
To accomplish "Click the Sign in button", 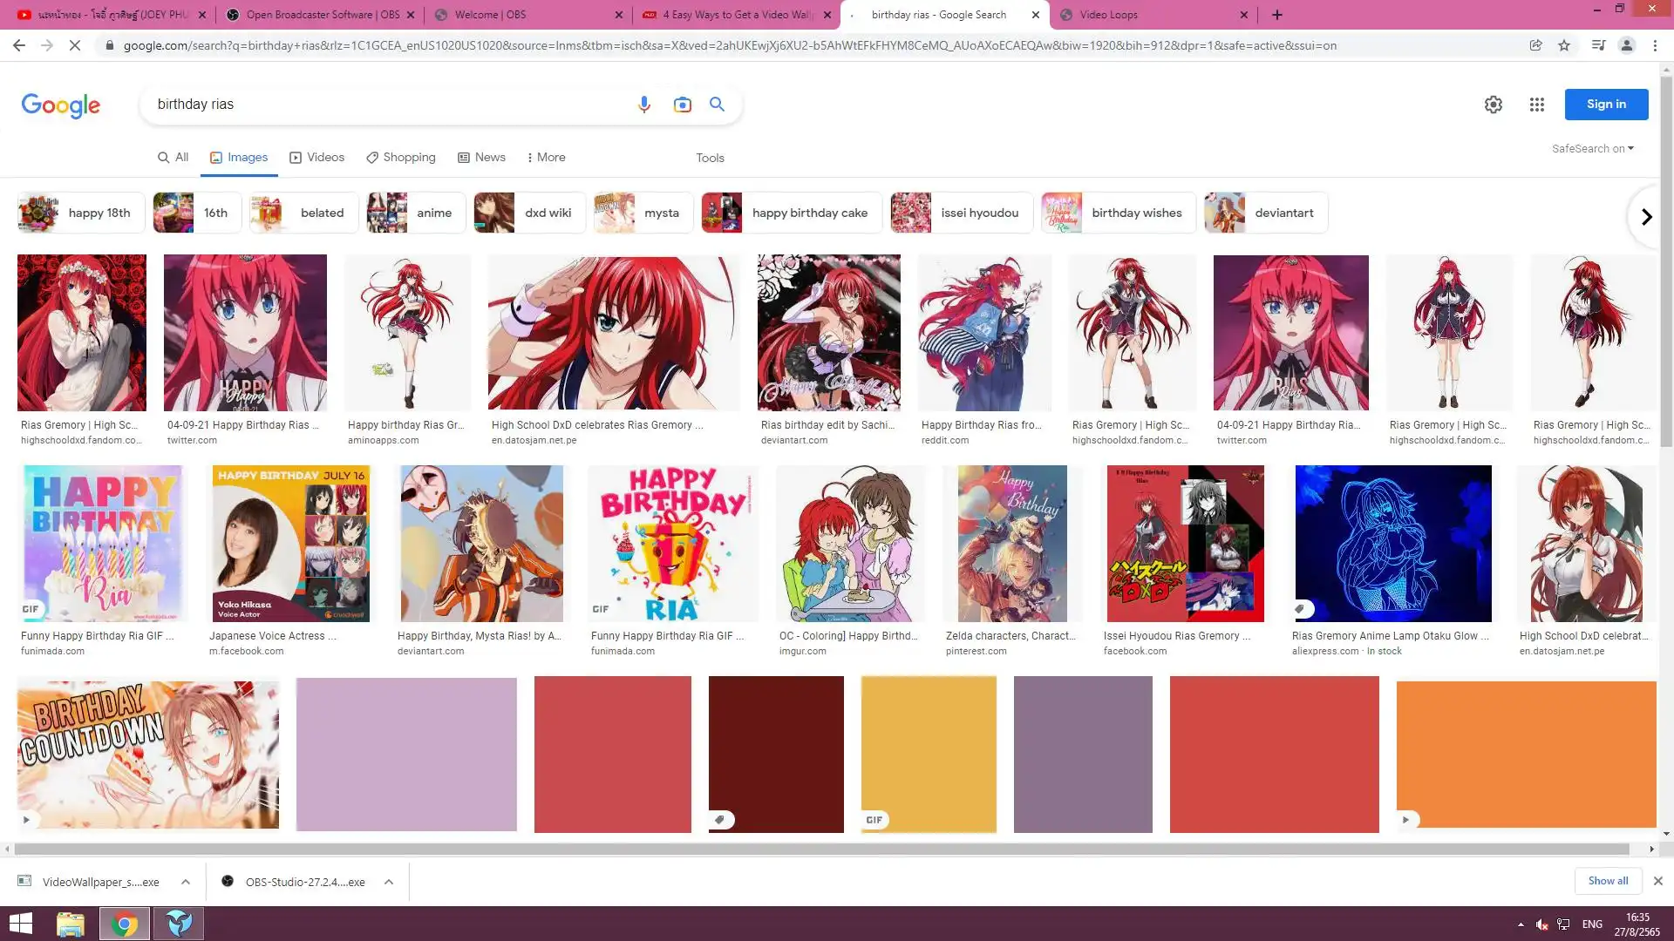I will pos(1605,105).
